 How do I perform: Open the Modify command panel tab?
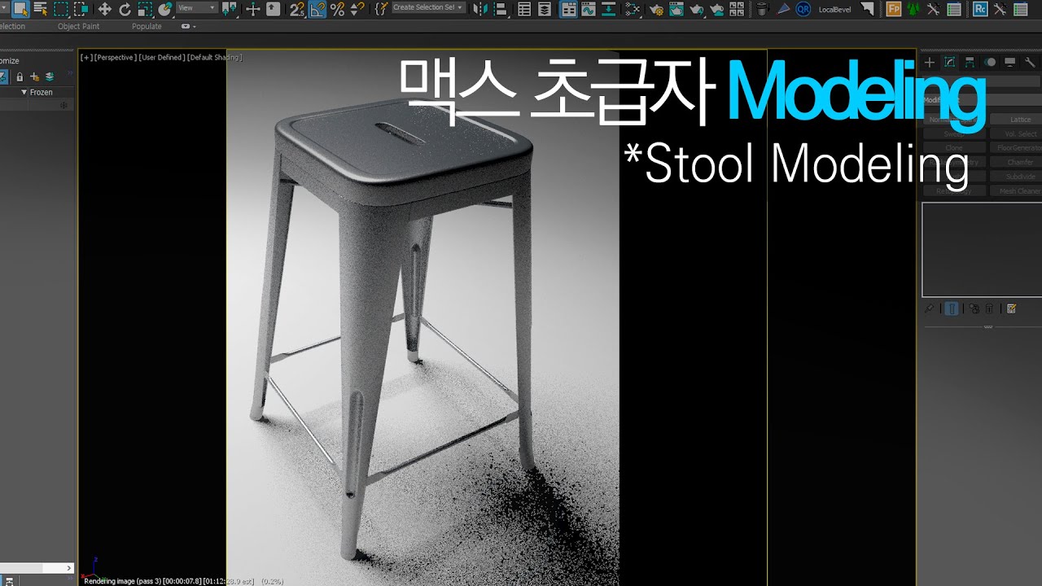pyautogui.click(x=949, y=62)
